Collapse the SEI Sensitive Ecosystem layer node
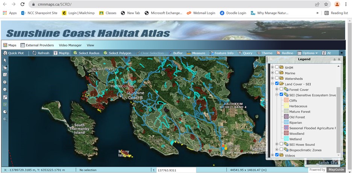This screenshot has width=352, height=173. 277,95
